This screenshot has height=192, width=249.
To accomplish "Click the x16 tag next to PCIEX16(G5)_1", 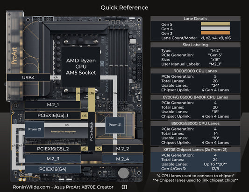I will pos(84,116).
